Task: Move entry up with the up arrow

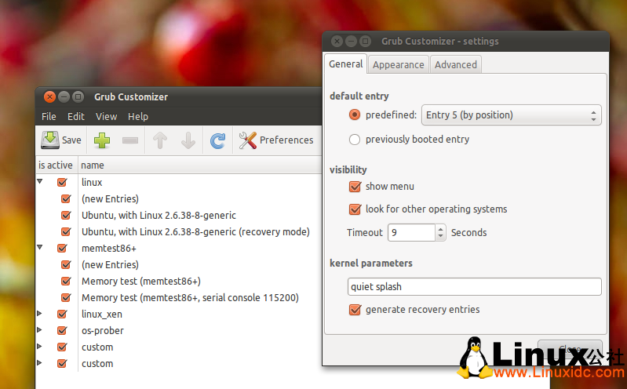Action: tap(160, 140)
